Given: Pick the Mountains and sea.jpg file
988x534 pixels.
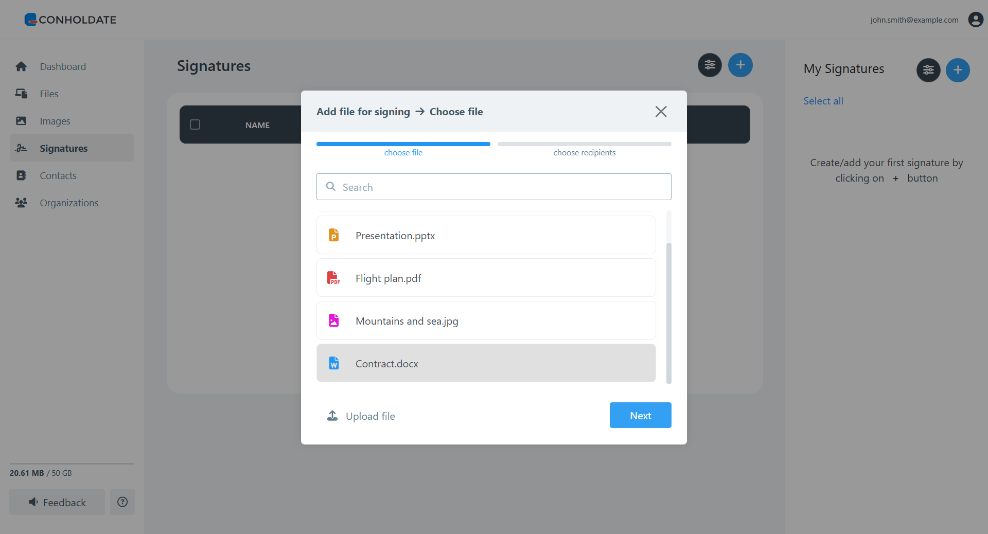Looking at the screenshot, I should (486, 321).
